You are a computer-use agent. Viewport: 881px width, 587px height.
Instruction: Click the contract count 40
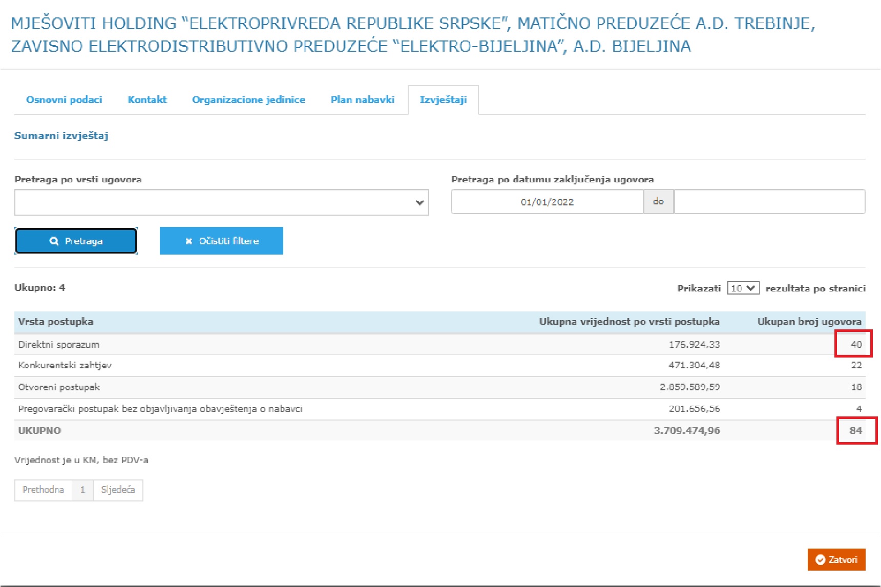(x=856, y=345)
